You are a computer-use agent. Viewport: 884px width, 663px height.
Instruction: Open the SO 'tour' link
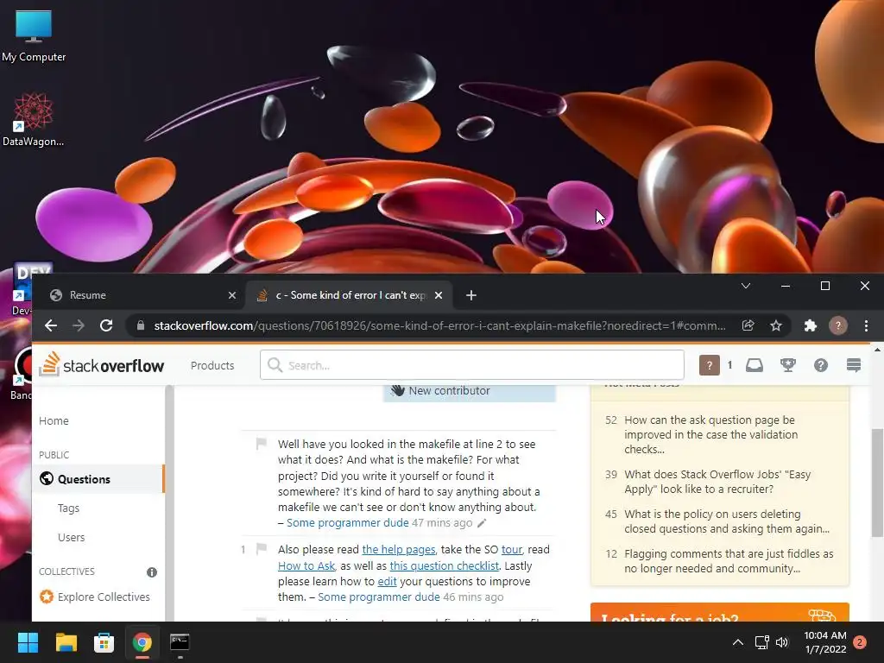[511, 549]
